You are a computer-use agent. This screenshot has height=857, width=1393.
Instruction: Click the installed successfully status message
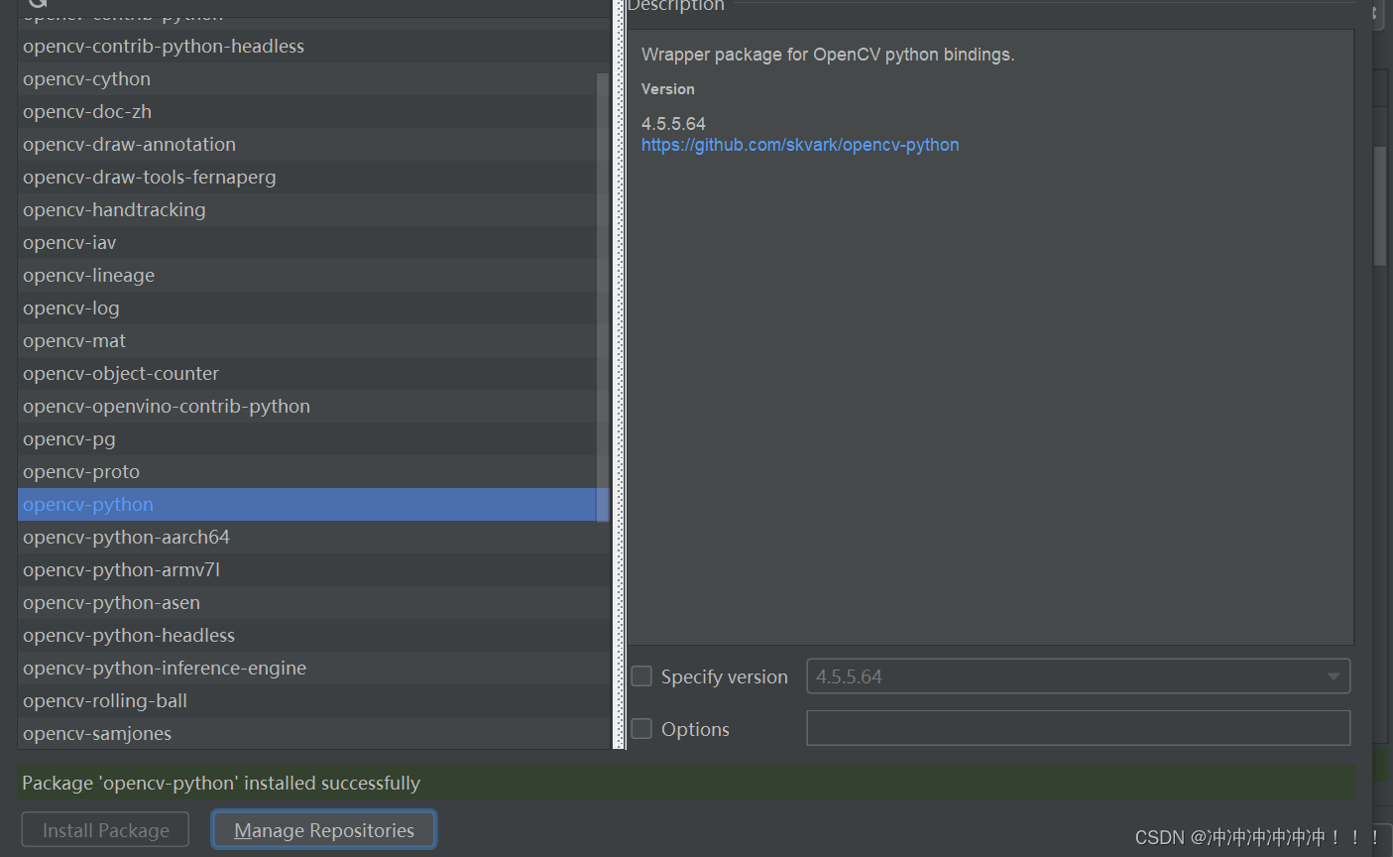click(x=221, y=783)
